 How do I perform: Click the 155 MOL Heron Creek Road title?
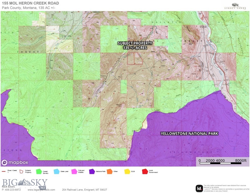tap(30, 3)
